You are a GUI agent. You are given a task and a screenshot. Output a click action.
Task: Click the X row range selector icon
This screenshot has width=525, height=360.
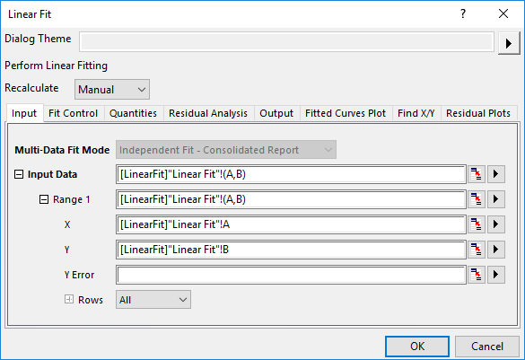point(477,224)
